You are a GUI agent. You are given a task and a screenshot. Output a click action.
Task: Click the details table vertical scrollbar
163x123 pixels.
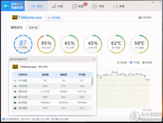point(92,81)
